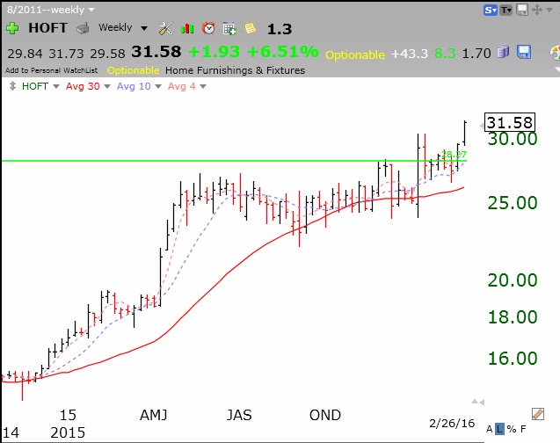Image resolution: width=560 pixels, height=443 pixels.
Task: Click the ruler scale edit icon
Action: click(x=538, y=414)
